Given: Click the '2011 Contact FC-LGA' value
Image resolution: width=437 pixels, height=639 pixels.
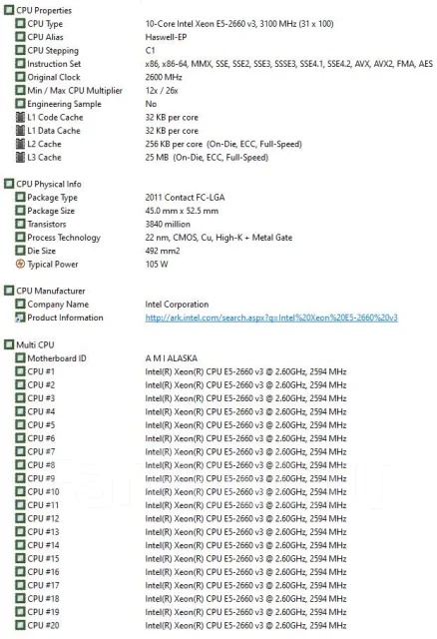Looking at the screenshot, I should (185, 198).
